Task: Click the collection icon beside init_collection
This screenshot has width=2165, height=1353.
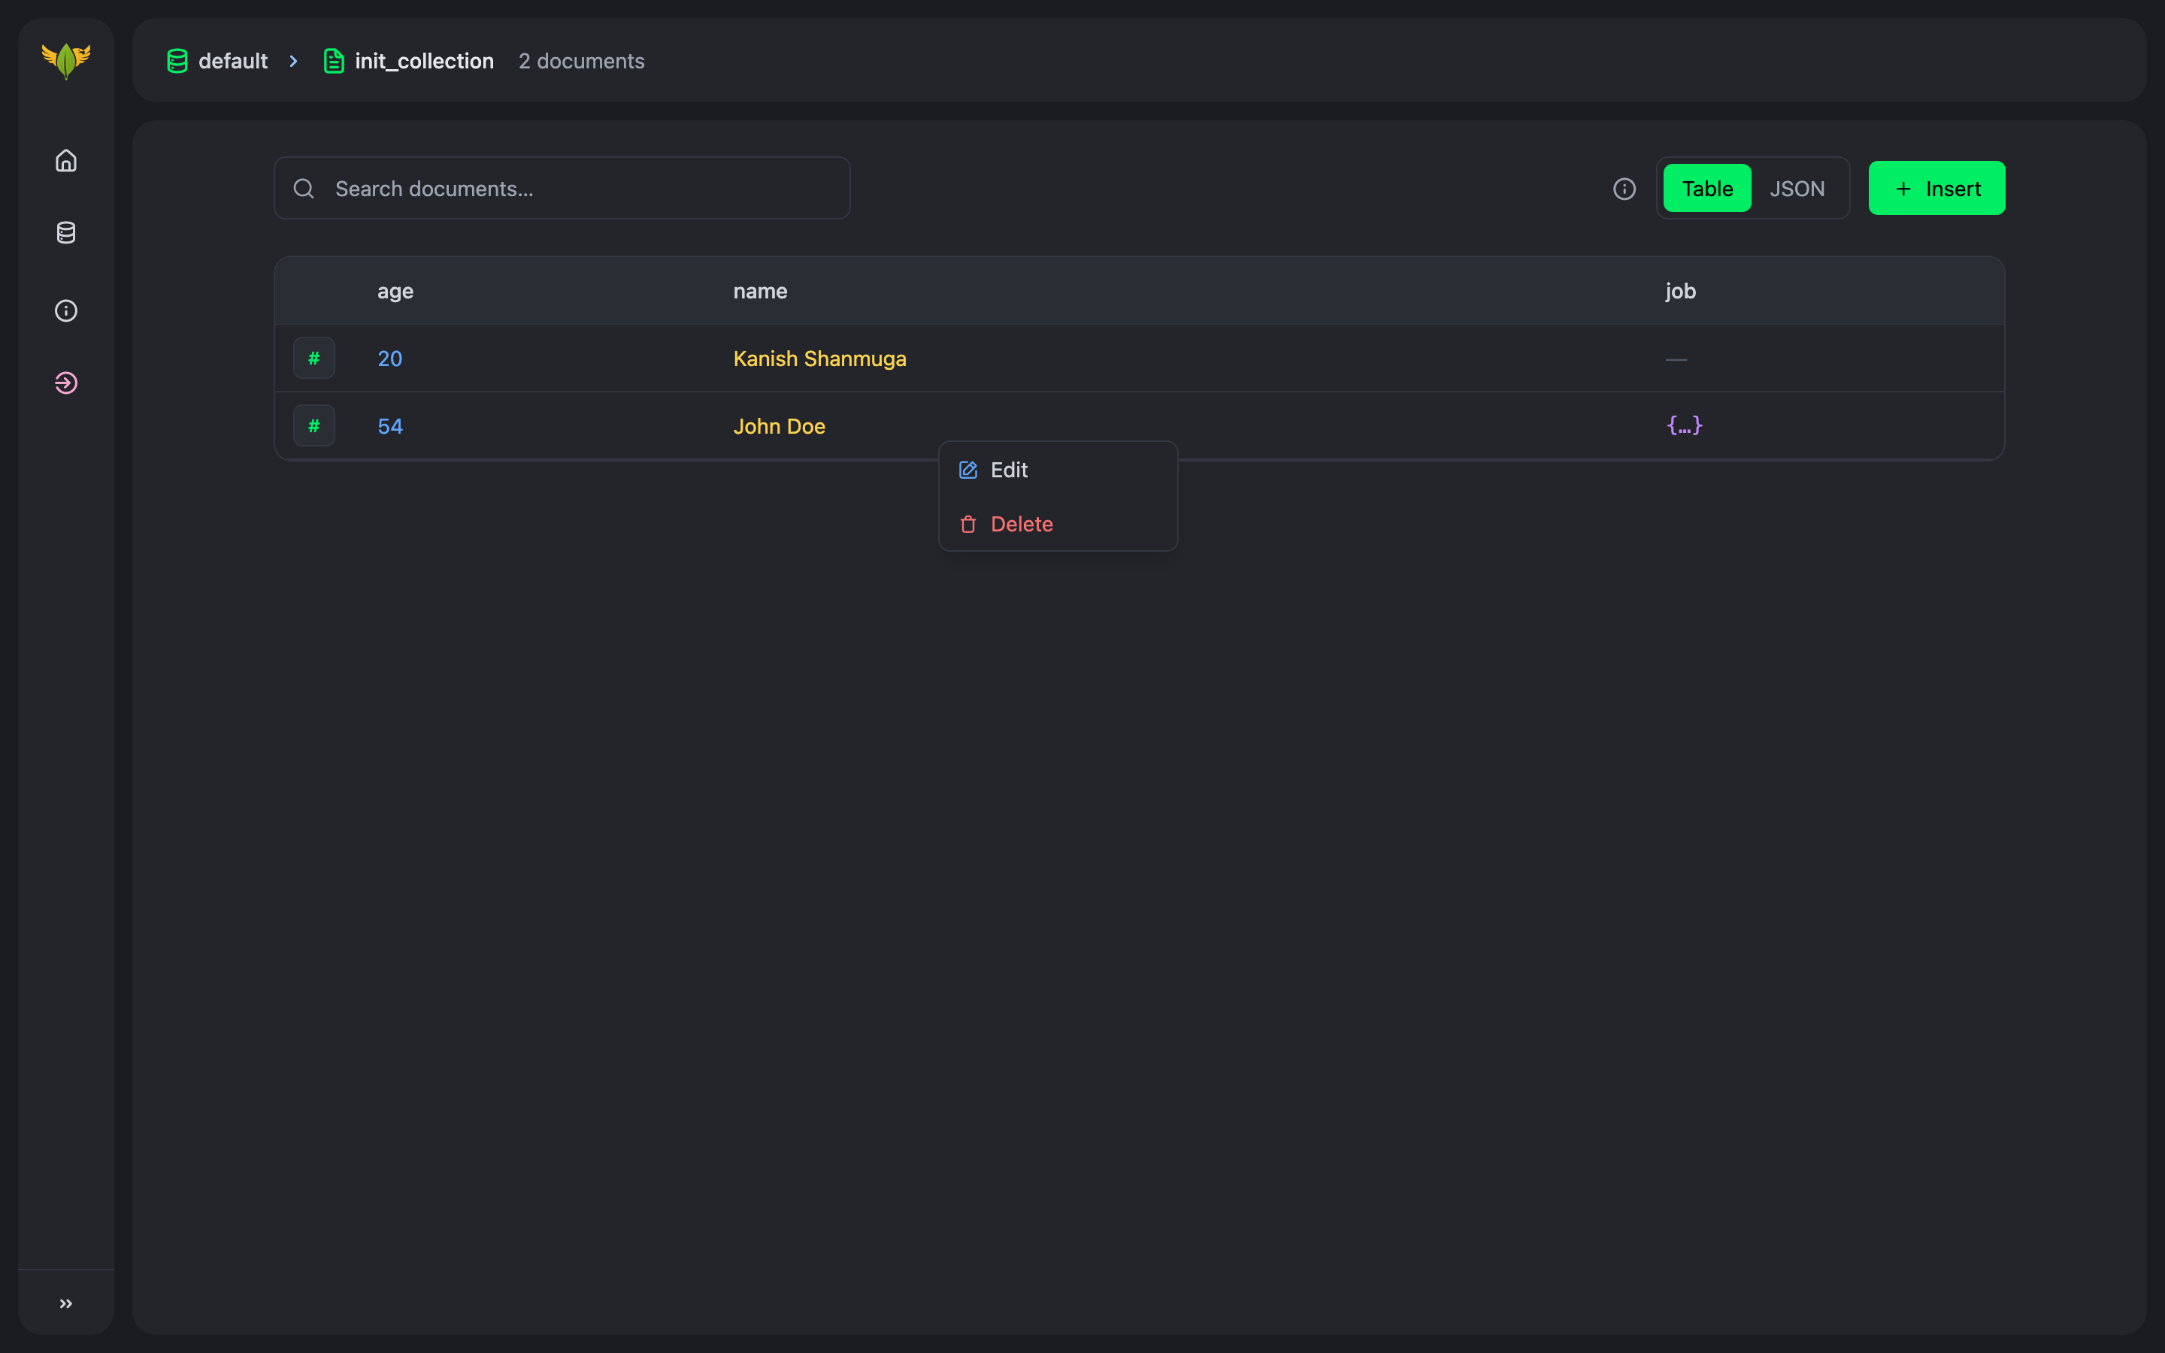Action: pos(334,61)
